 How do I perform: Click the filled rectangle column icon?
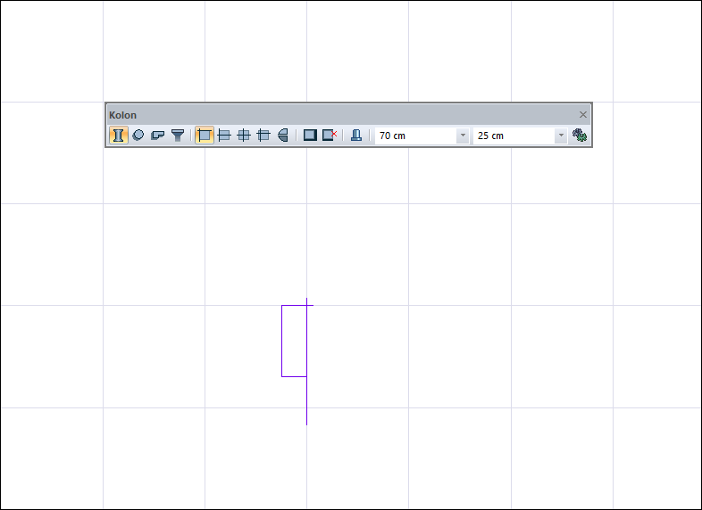click(x=310, y=135)
